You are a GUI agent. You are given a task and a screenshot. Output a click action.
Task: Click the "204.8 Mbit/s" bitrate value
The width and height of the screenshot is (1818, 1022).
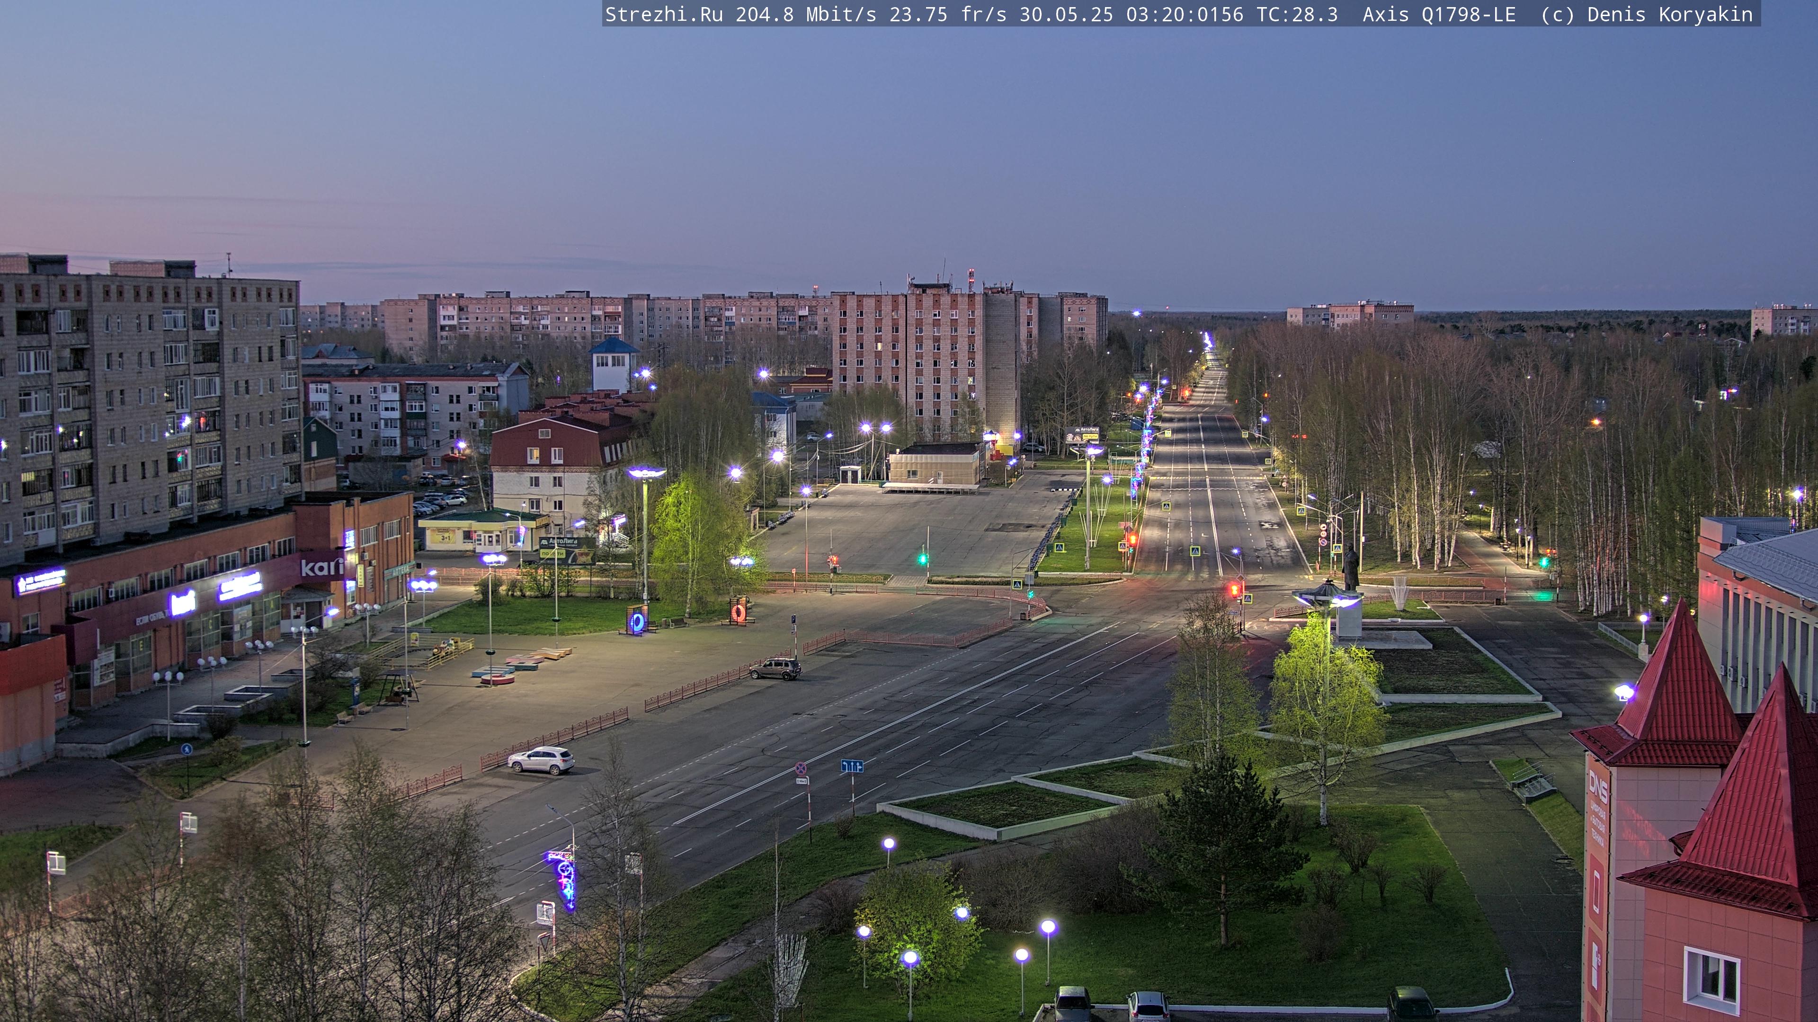point(806,15)
